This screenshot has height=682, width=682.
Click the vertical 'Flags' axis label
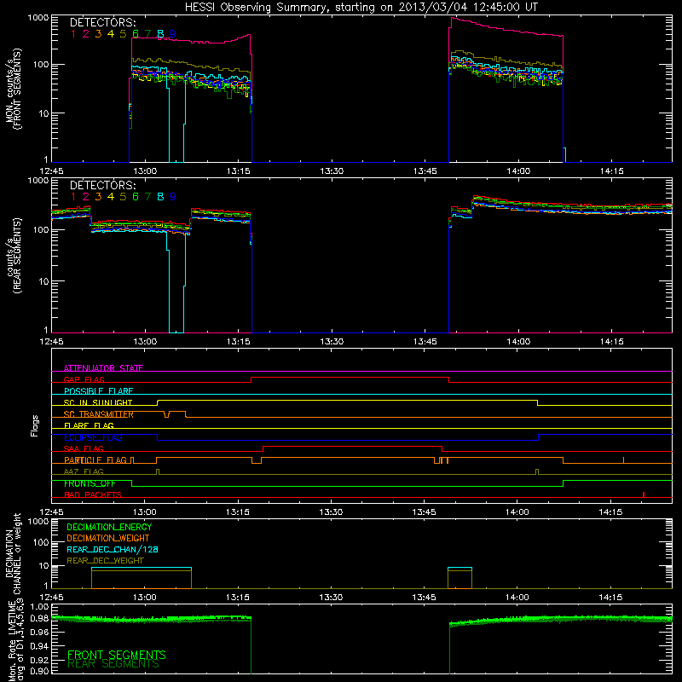34,425
